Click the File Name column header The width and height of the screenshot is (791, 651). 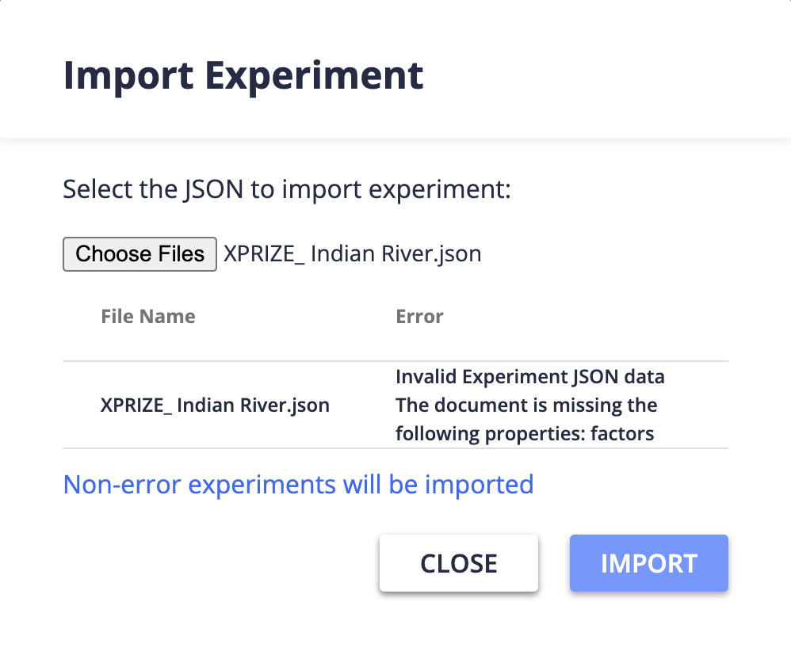(147, 316)
